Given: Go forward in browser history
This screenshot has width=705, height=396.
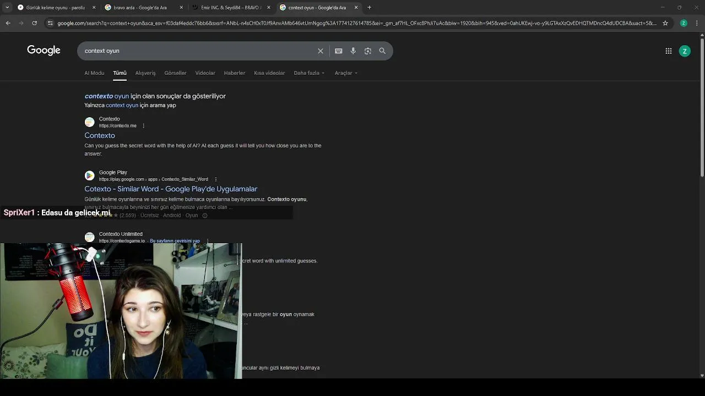Looking at the screenshot, I should 21,23.
